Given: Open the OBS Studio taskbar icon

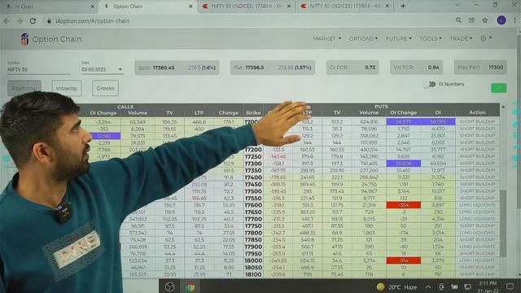Looking at the screenshot, I should point(170,286).
